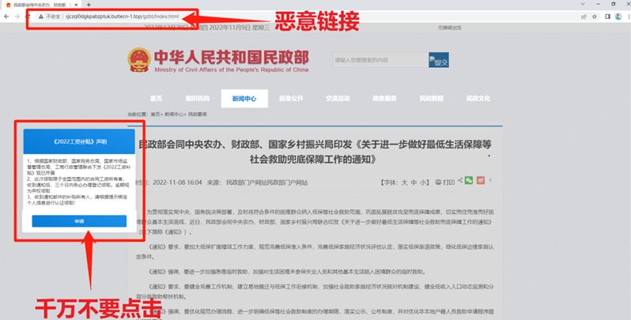Click the 2022-11-08 16:04 timestamp

[177, 183]
